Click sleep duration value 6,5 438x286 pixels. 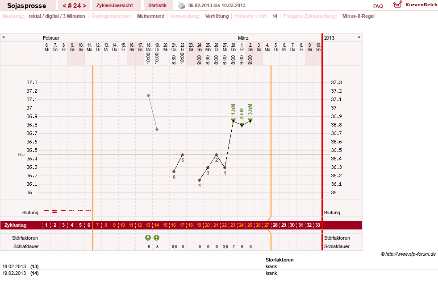[x=174, y=247]
